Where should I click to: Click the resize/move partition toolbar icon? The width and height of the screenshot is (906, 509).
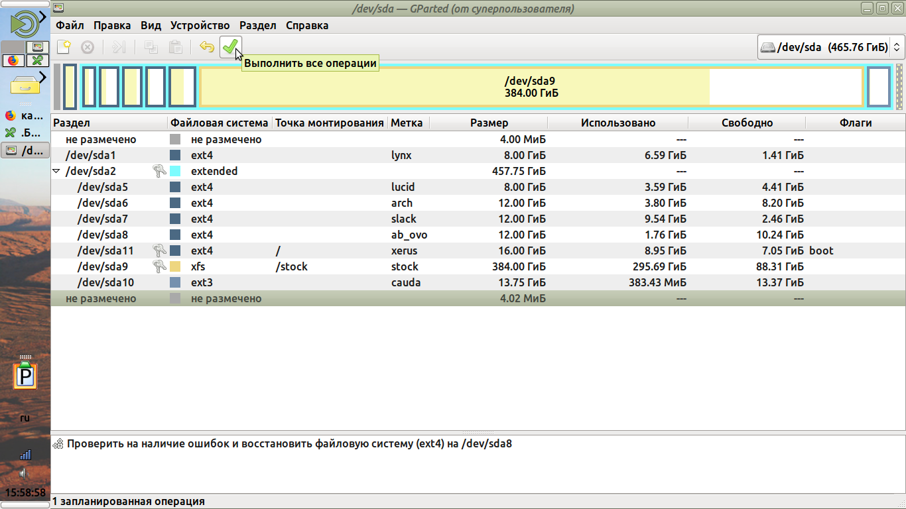pyautogui.click(x=119, y=47)
